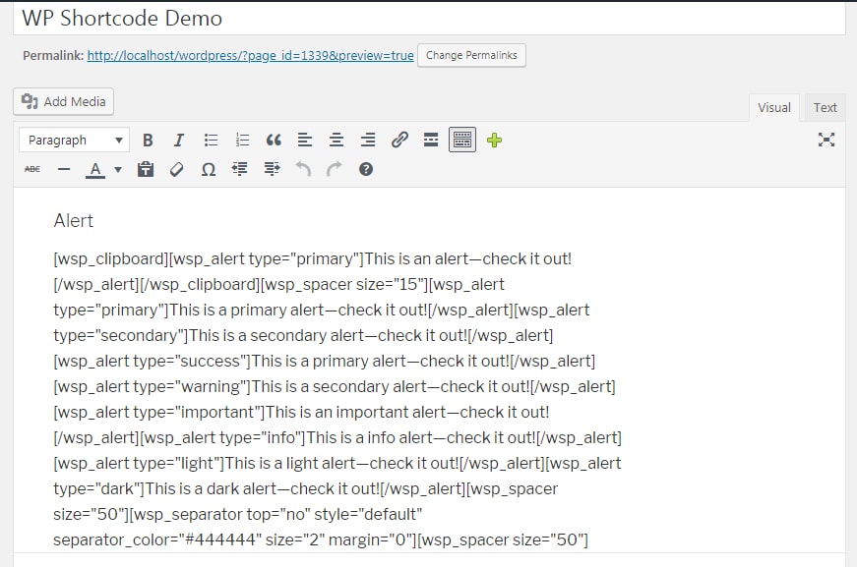This screenshot has width=857, height=567.
Task: Switch to the Text editor tab
Action: pos(825,107)
